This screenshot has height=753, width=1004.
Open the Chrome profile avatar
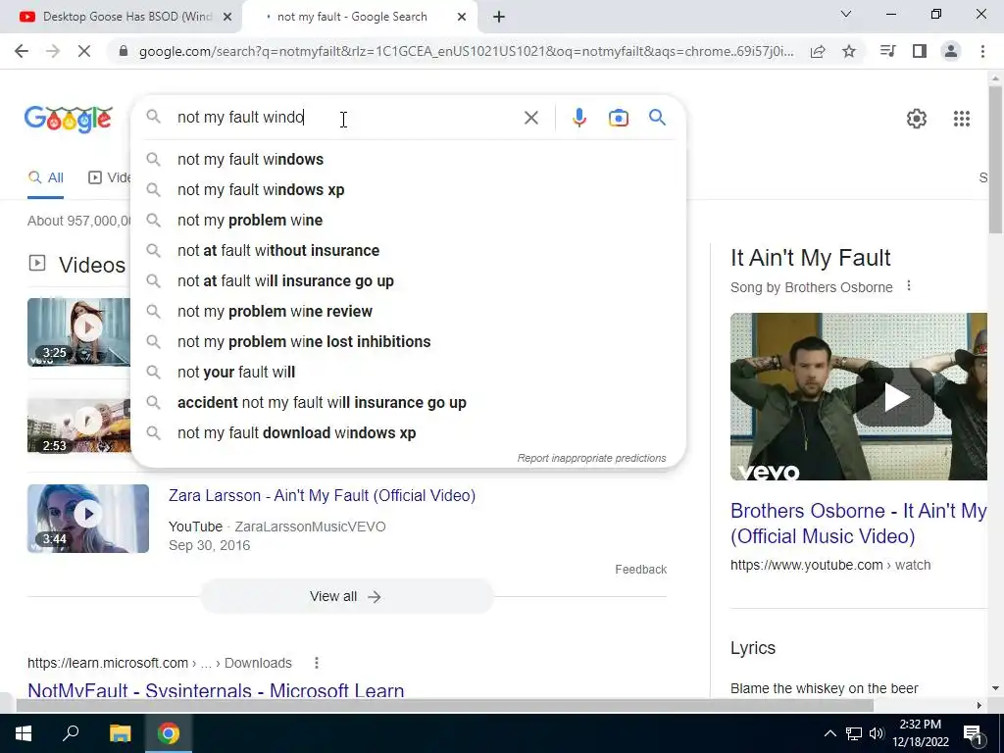point(951,51)
